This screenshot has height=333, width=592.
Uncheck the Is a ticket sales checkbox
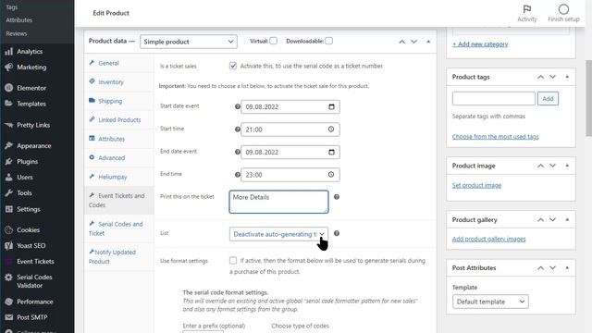pyautogui.click(x=233, y=66)
